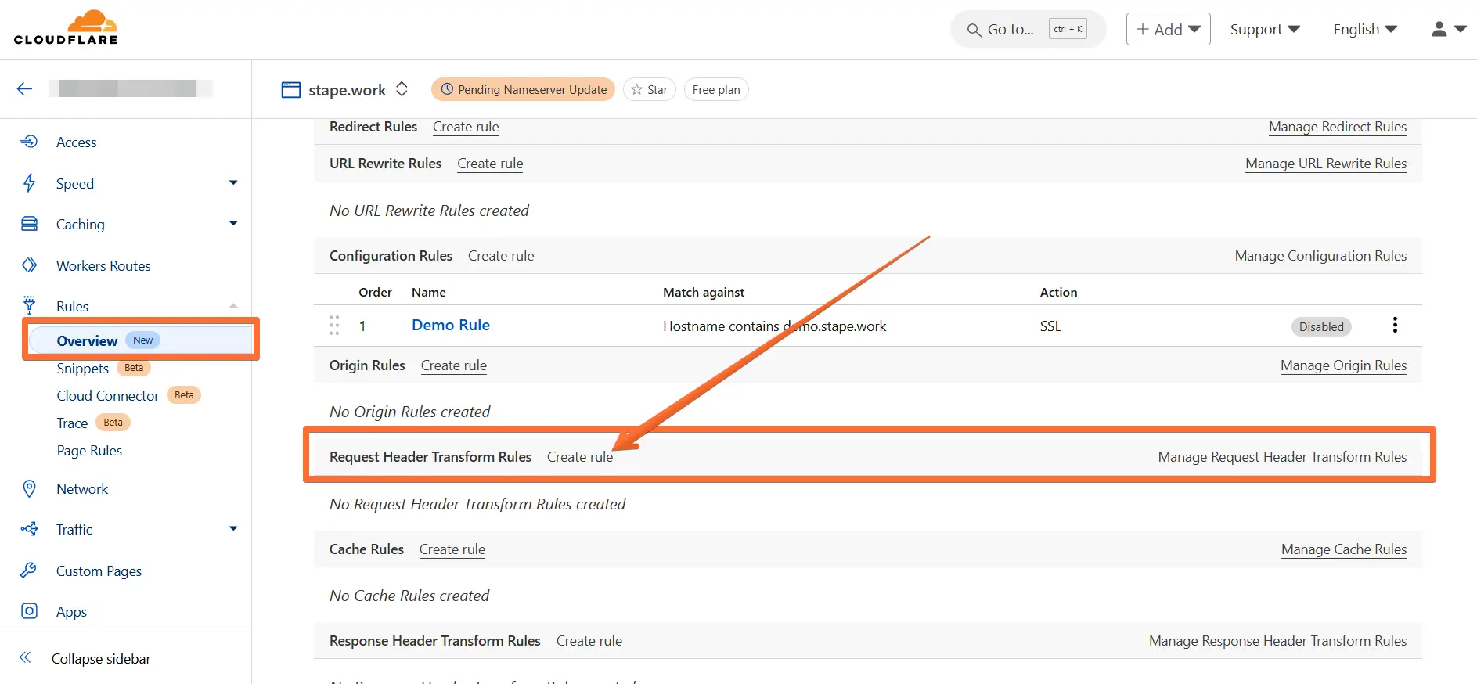Click Pending Nameserver Update badge

pos(523,89)
